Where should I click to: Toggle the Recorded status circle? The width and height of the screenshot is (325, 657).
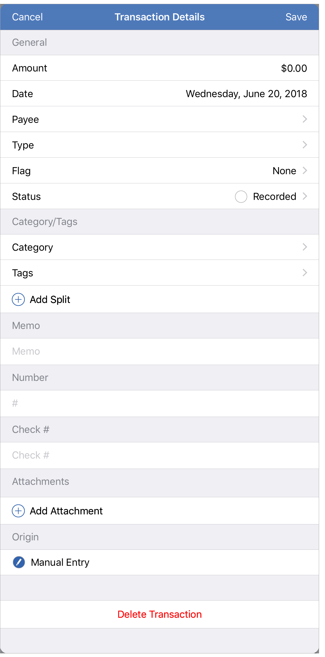coord(241,197)
